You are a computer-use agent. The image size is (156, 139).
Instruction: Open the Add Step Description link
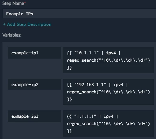[27, 24]
